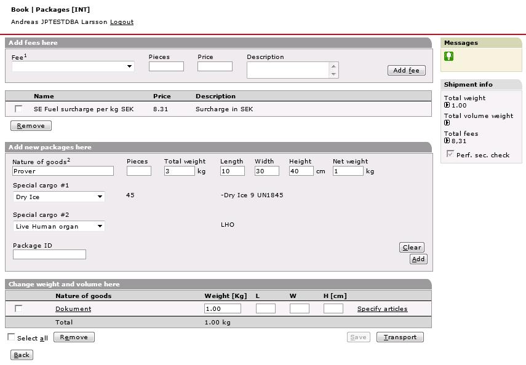The image size is (526, 365).
Task: Click the Package ID input field
Action: [49, 254]
